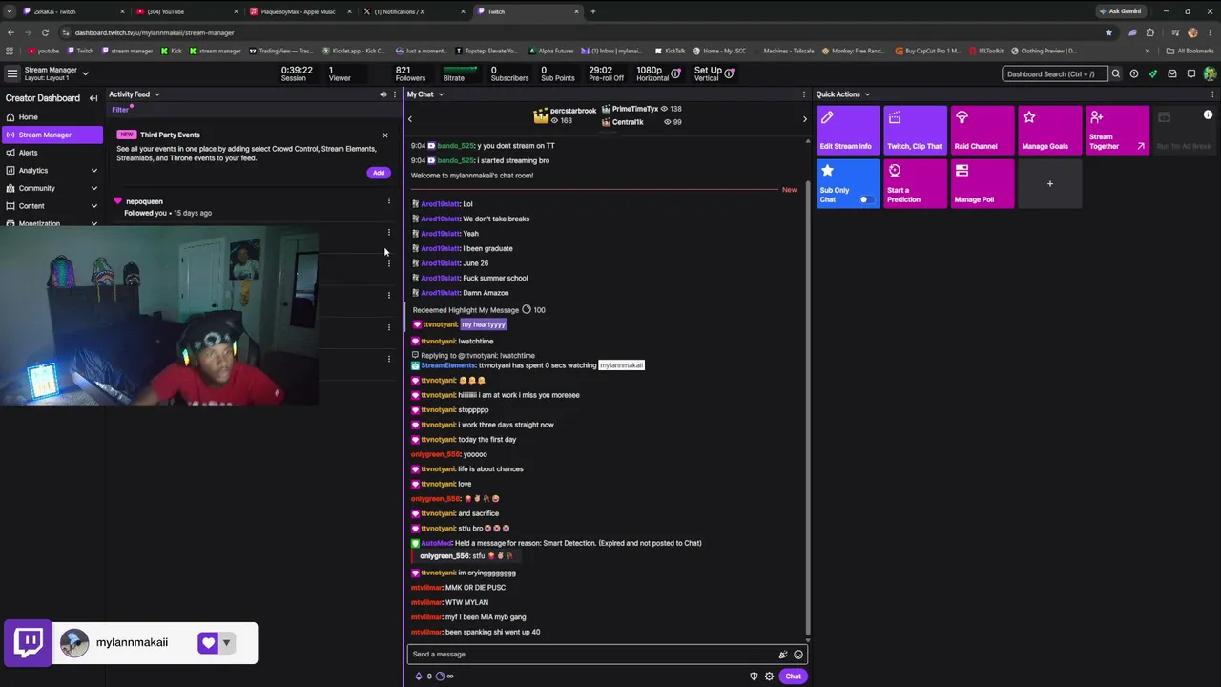Open Alerts in the sidebar
The height and width of the screenshot is (687, 1221).
pos(52,153)
